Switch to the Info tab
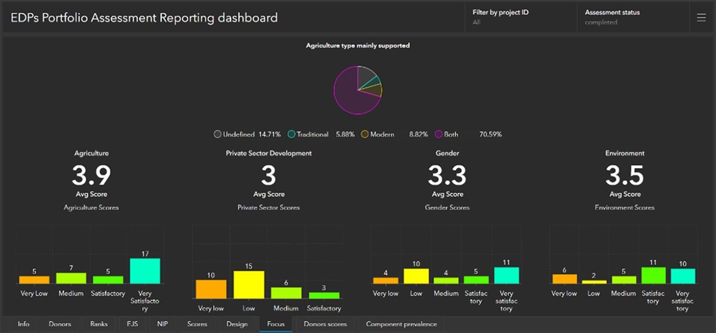Viewport: 716px width, 333px height. pyautogui.click(x=23, y=324)
